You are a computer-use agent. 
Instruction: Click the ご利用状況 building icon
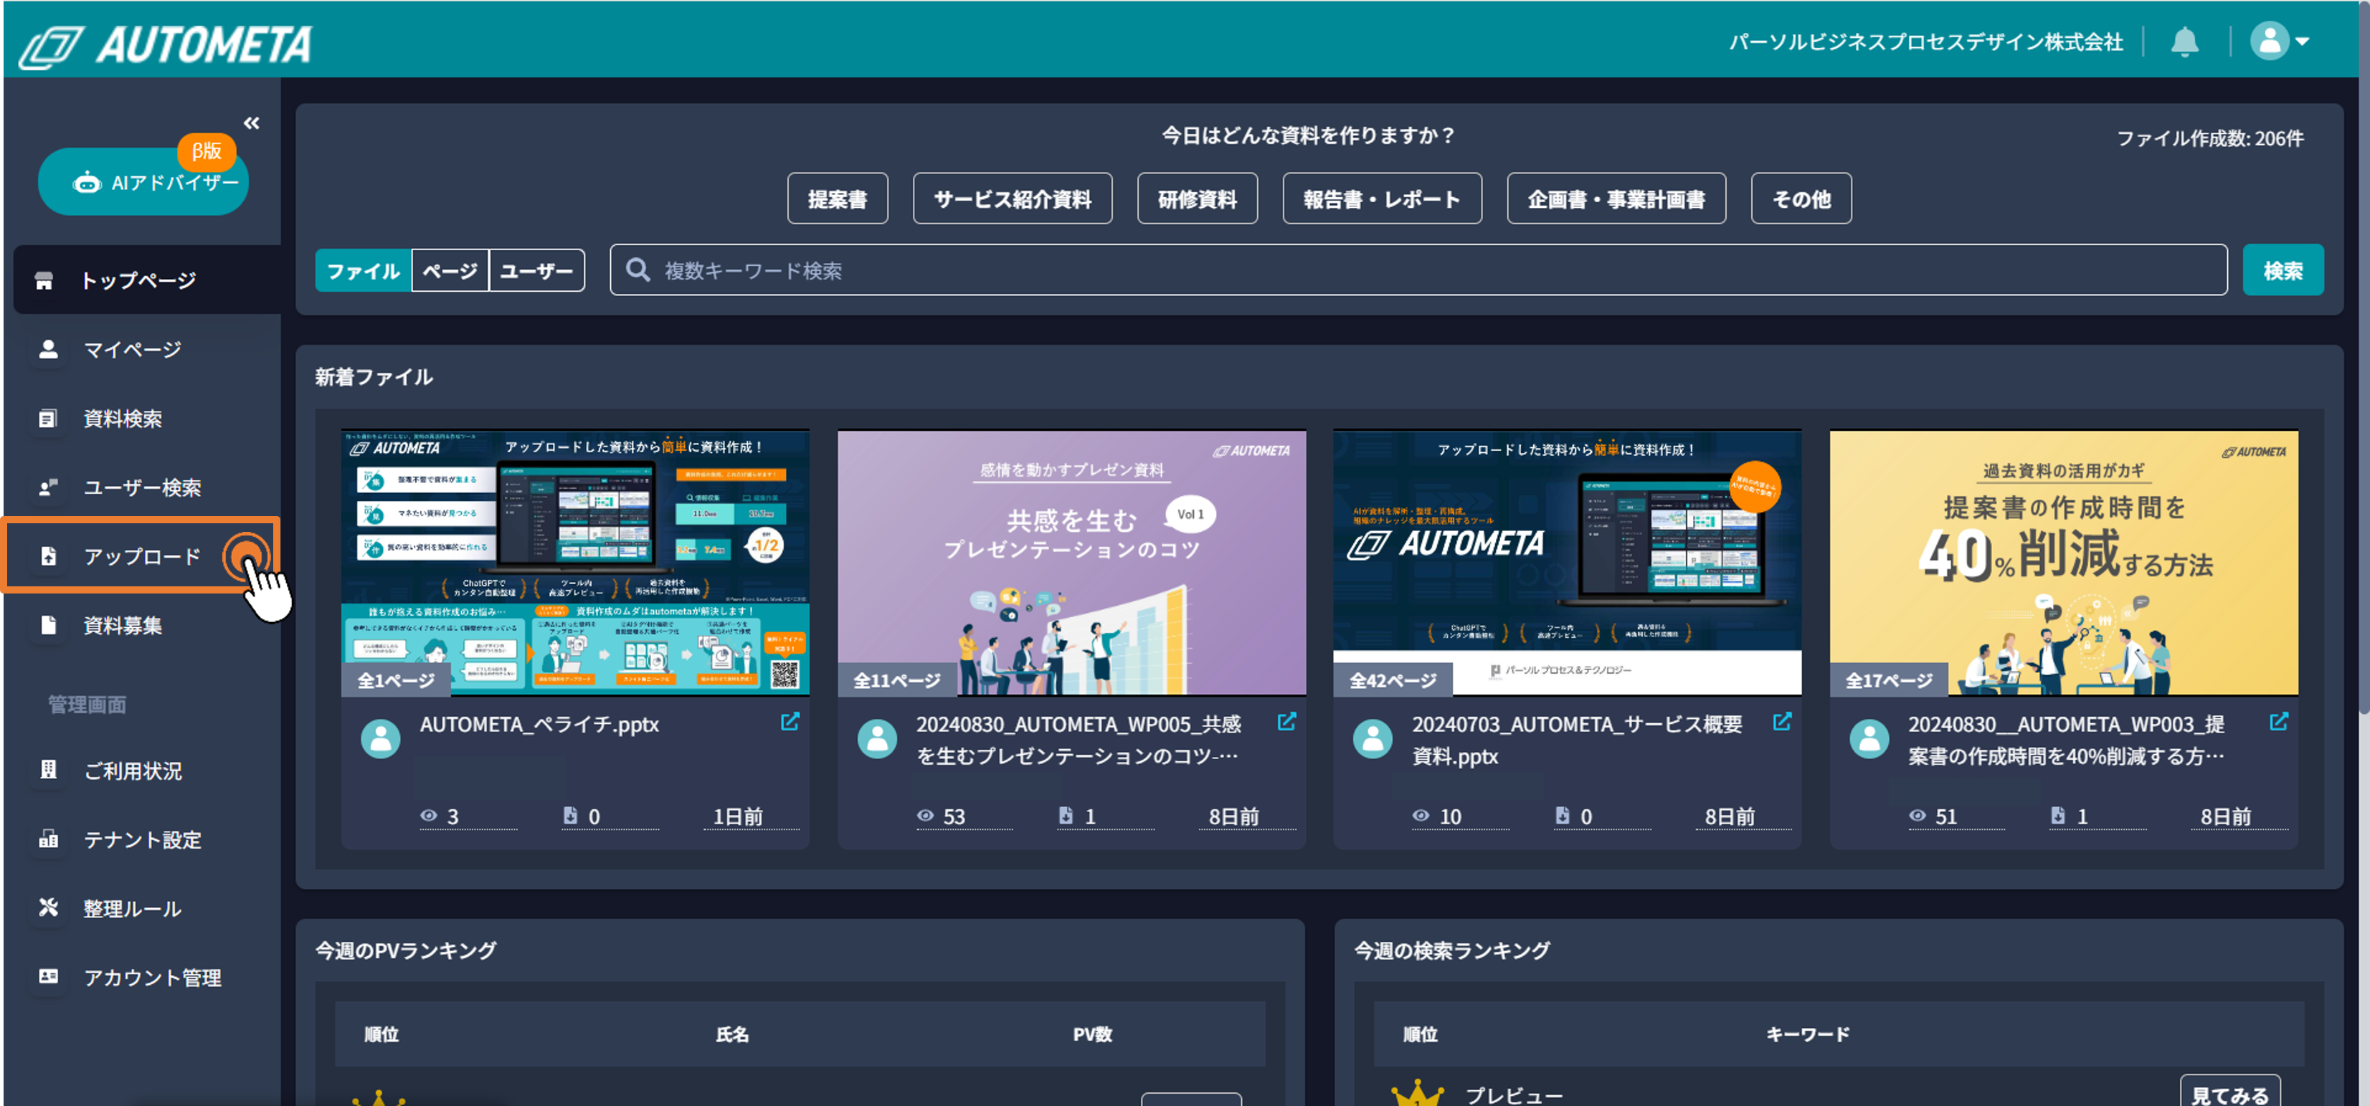click(49, 770)
